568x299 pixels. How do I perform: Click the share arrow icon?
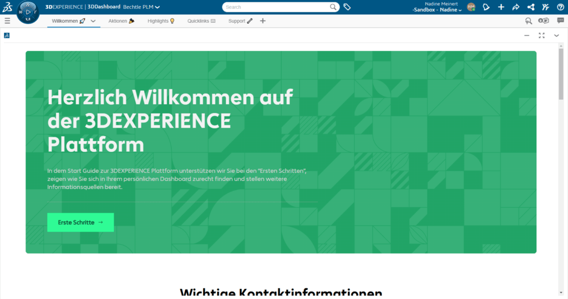pyautogui.click(x=516, y=7)
